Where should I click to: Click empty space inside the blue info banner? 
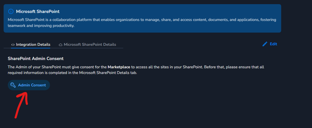tap(181, 27)
